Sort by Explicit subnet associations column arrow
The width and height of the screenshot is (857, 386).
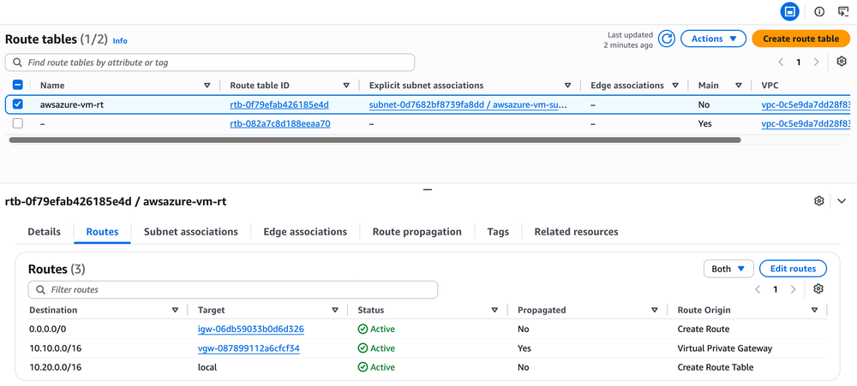(568, 86)
